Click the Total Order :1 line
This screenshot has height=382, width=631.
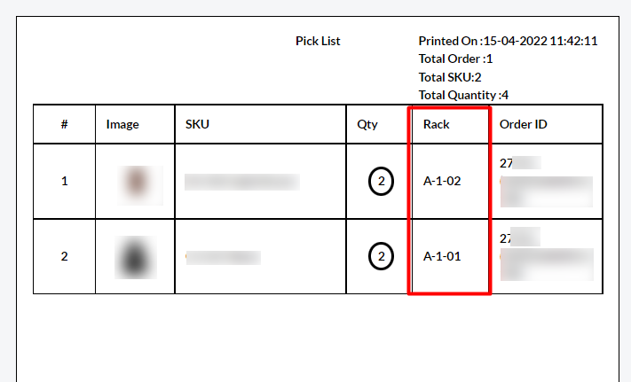click(x=455, y=59)
